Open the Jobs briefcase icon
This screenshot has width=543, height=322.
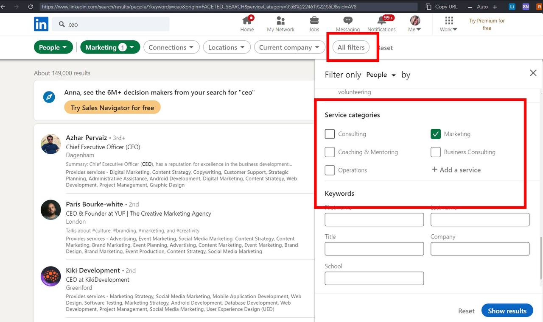[314, 20]
